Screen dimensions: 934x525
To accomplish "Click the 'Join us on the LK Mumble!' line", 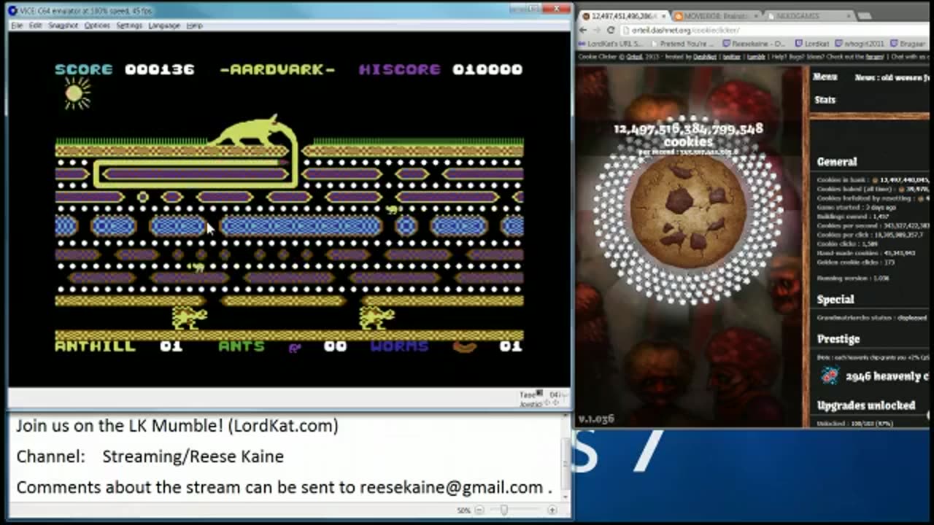I will (x=177, y=426).
